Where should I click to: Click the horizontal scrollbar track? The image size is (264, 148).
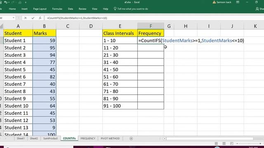point(210,139)
